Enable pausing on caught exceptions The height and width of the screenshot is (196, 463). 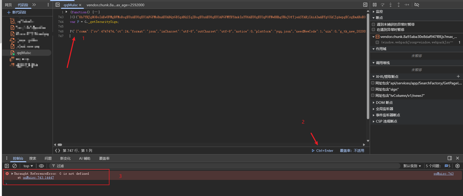[x=373, y=30]
